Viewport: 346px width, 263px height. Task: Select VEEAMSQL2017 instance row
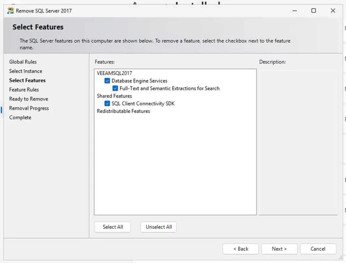(114, 73)
